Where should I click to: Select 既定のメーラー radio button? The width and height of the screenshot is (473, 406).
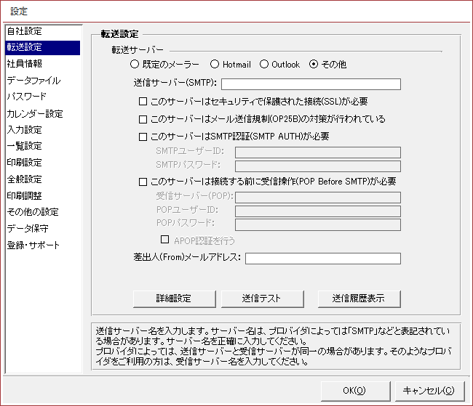pyautogui.click(x=135, y=65)
